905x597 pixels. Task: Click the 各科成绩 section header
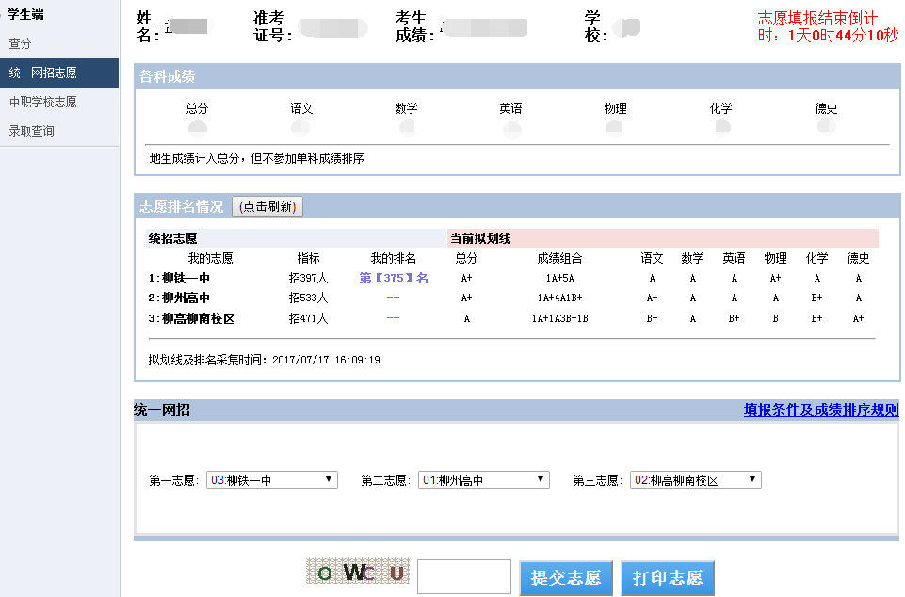coord(167,76)
